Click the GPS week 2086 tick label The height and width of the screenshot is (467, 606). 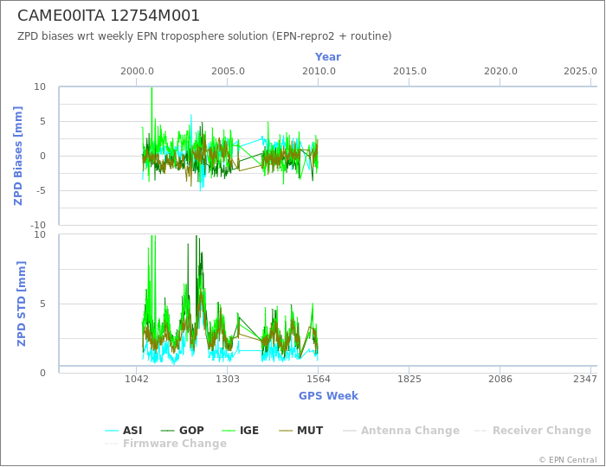[500, 379]
